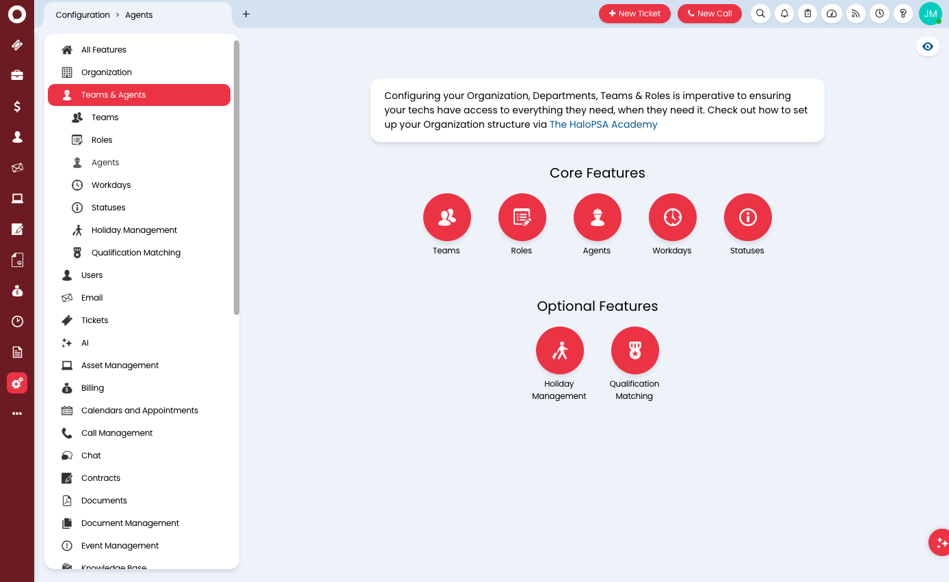This screenshot has height=582, width=949.
Task: Open the clock icon in left rail
Action: tap(17, 322)
